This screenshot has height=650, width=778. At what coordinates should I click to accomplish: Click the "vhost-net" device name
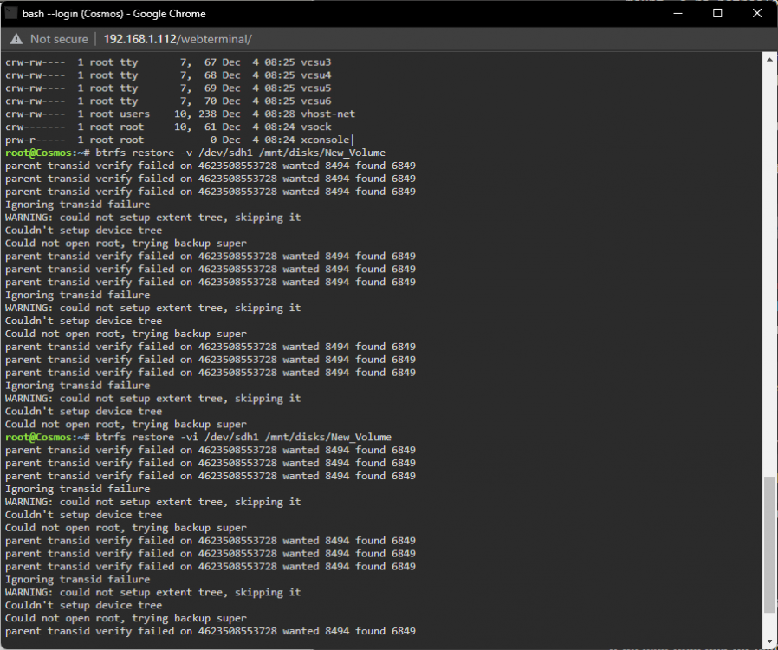coord(328,114)
